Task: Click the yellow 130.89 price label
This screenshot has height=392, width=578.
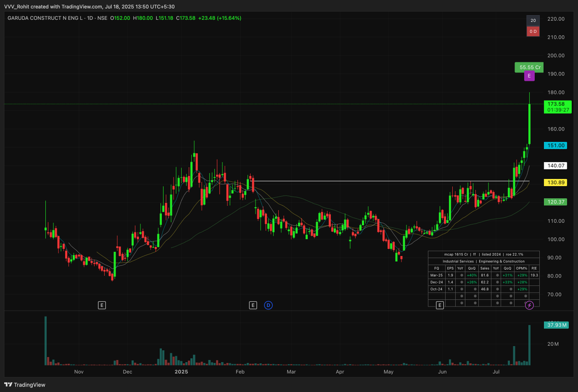Action: pyautogui.click(x=556, y=183)
